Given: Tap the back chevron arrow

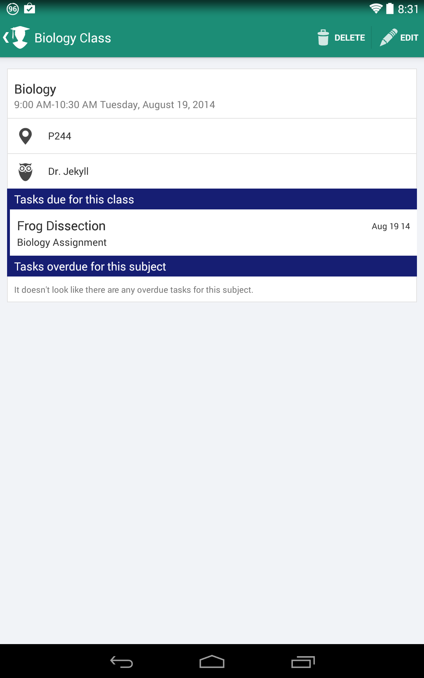Looking at the screenshot, I should click(x=6, y=37).
